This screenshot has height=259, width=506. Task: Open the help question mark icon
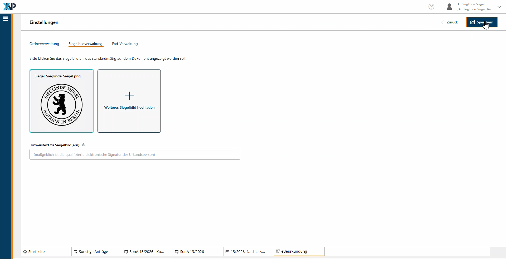coord(431,7)
